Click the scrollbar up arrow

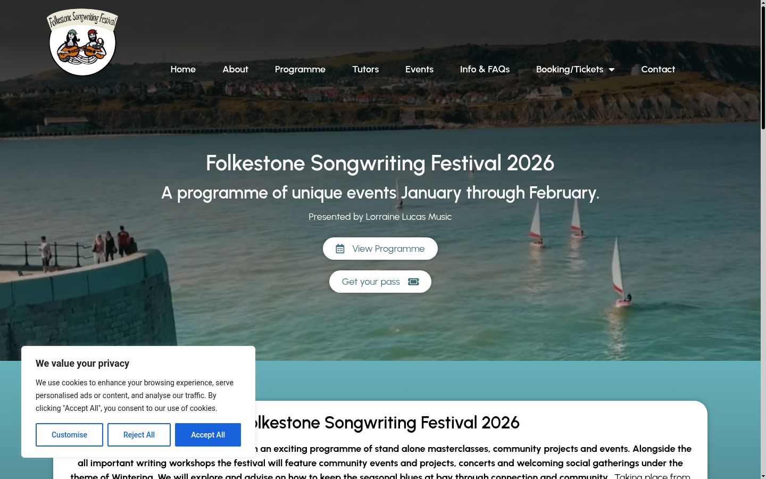pyautogui.click(x=763, y=3)
